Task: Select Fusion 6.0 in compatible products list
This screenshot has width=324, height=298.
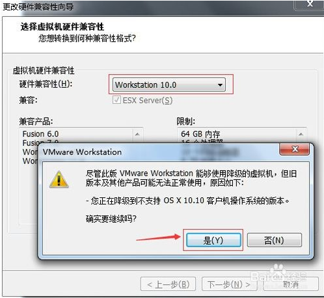Action: coord(40,134)
